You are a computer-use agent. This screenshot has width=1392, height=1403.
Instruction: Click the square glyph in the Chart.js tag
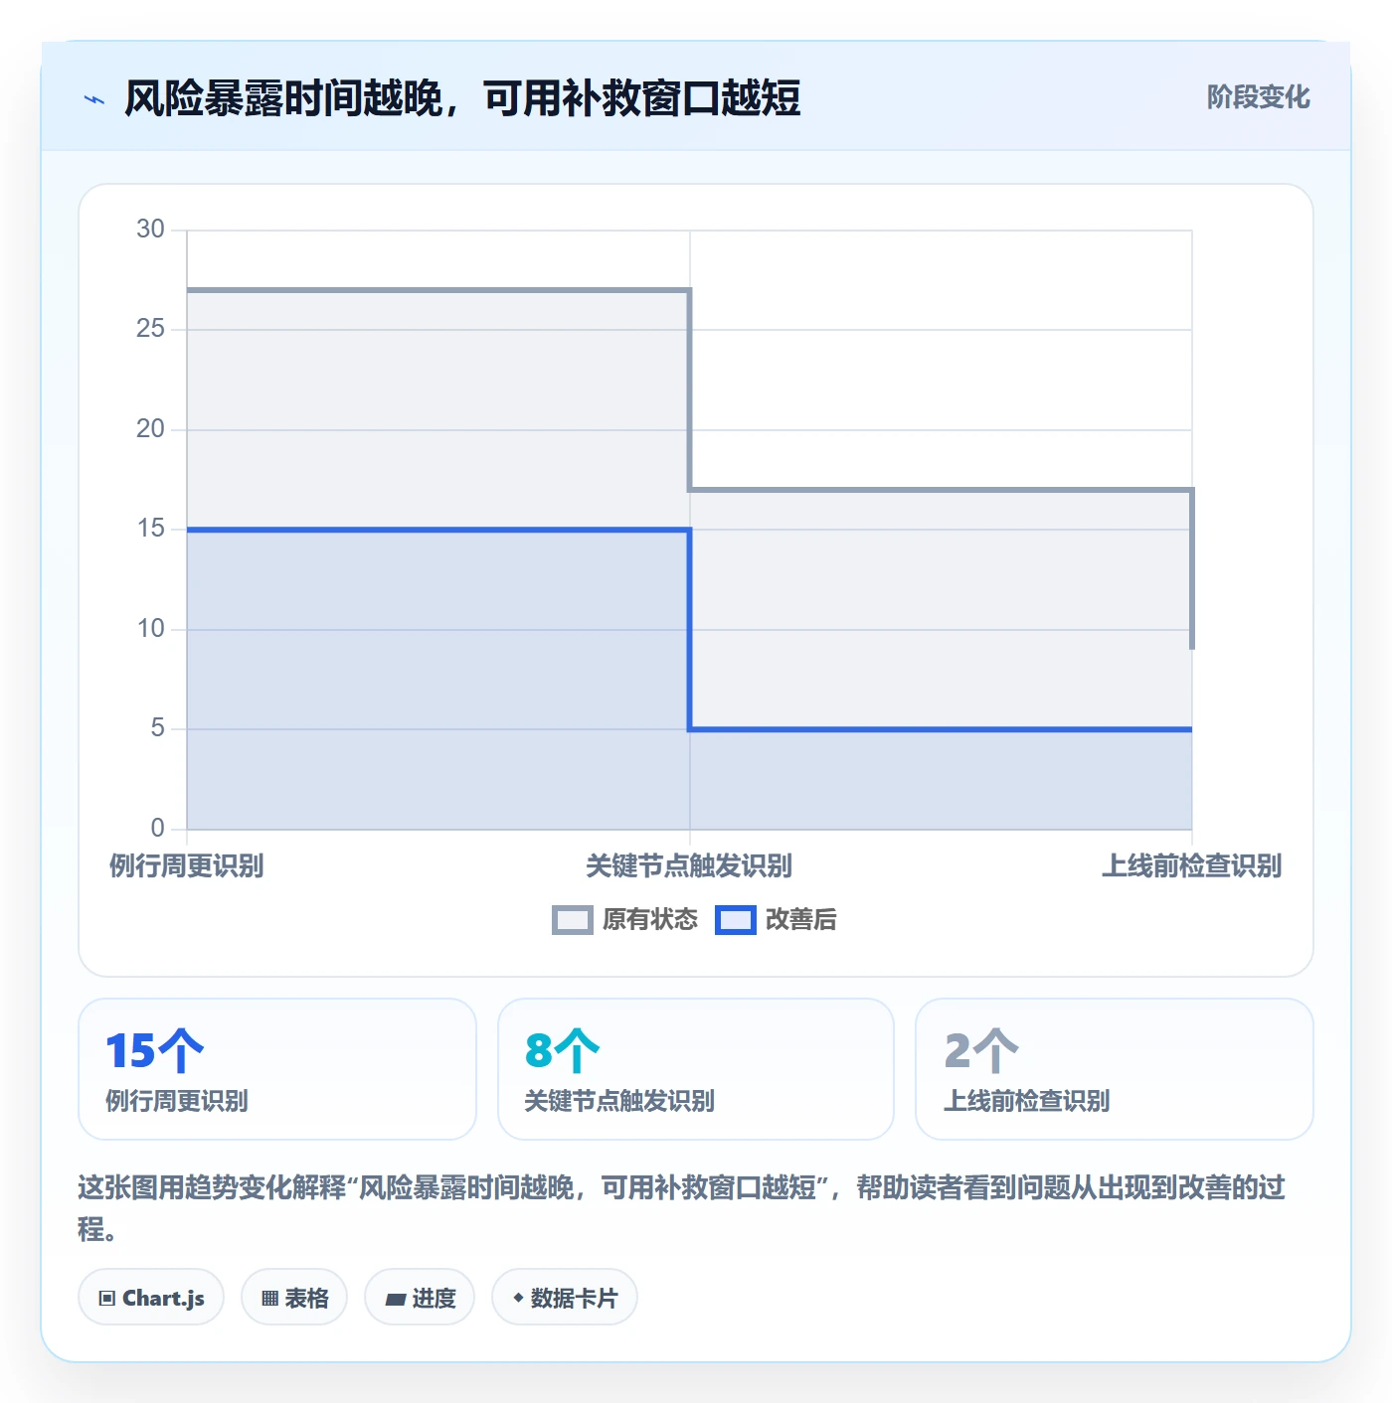[107, 1299]
